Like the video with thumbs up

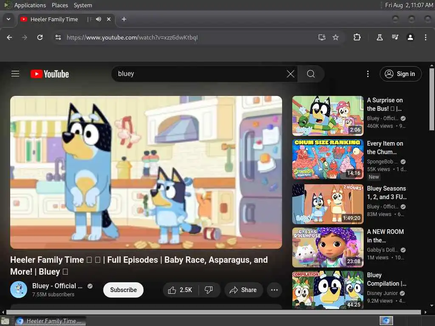click(x=180, y=290)
